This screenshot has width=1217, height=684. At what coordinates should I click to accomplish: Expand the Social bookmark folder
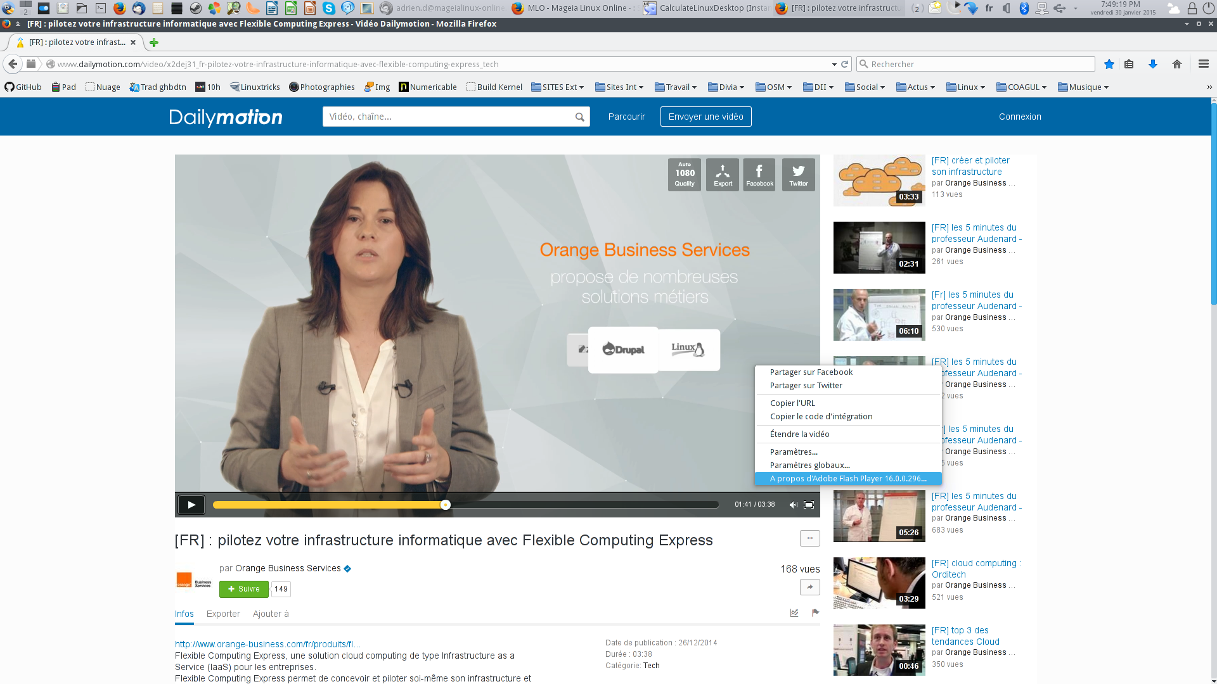pyautogui.click(x=865, y=87)
